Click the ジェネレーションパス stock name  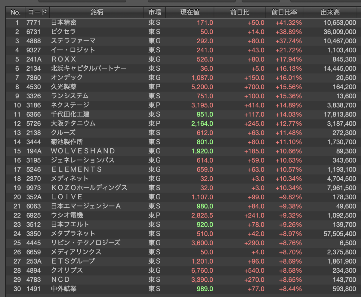pyautogui.click(x=83, y=160)
